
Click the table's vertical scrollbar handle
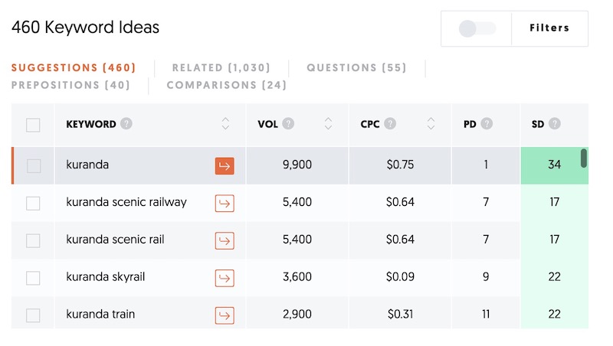click(x=584, y=158)
